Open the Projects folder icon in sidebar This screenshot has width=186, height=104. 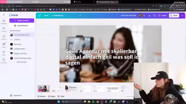pos(4,28)
